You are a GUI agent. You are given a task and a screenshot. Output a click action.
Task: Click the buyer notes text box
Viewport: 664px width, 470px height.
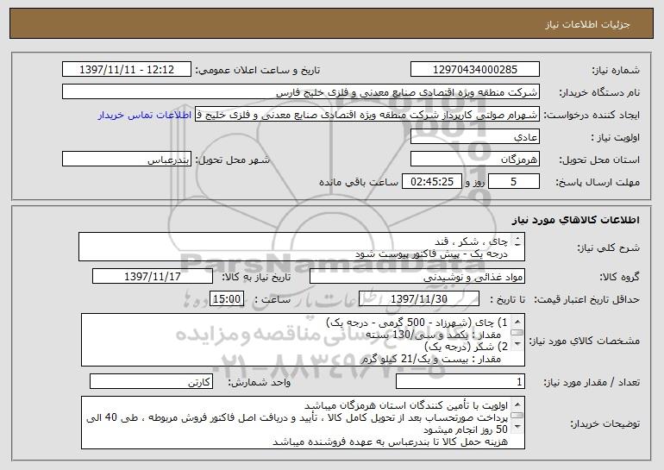(x=303, y=423)
